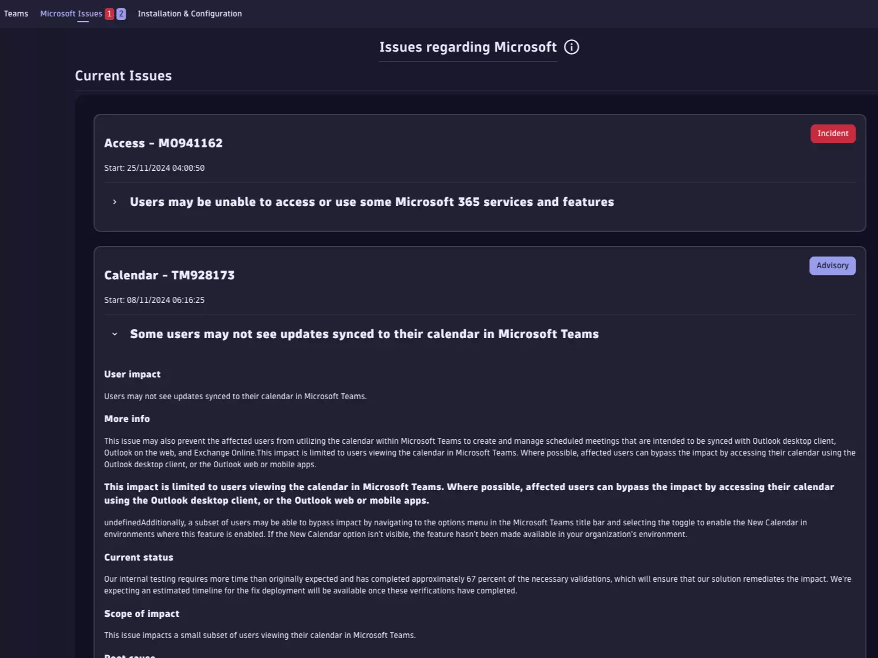Image resolution: width=878 pixels, height=658 pixels.
Task: Select the red 'Incident' badge on Access issue
Action: coord(833,133)
